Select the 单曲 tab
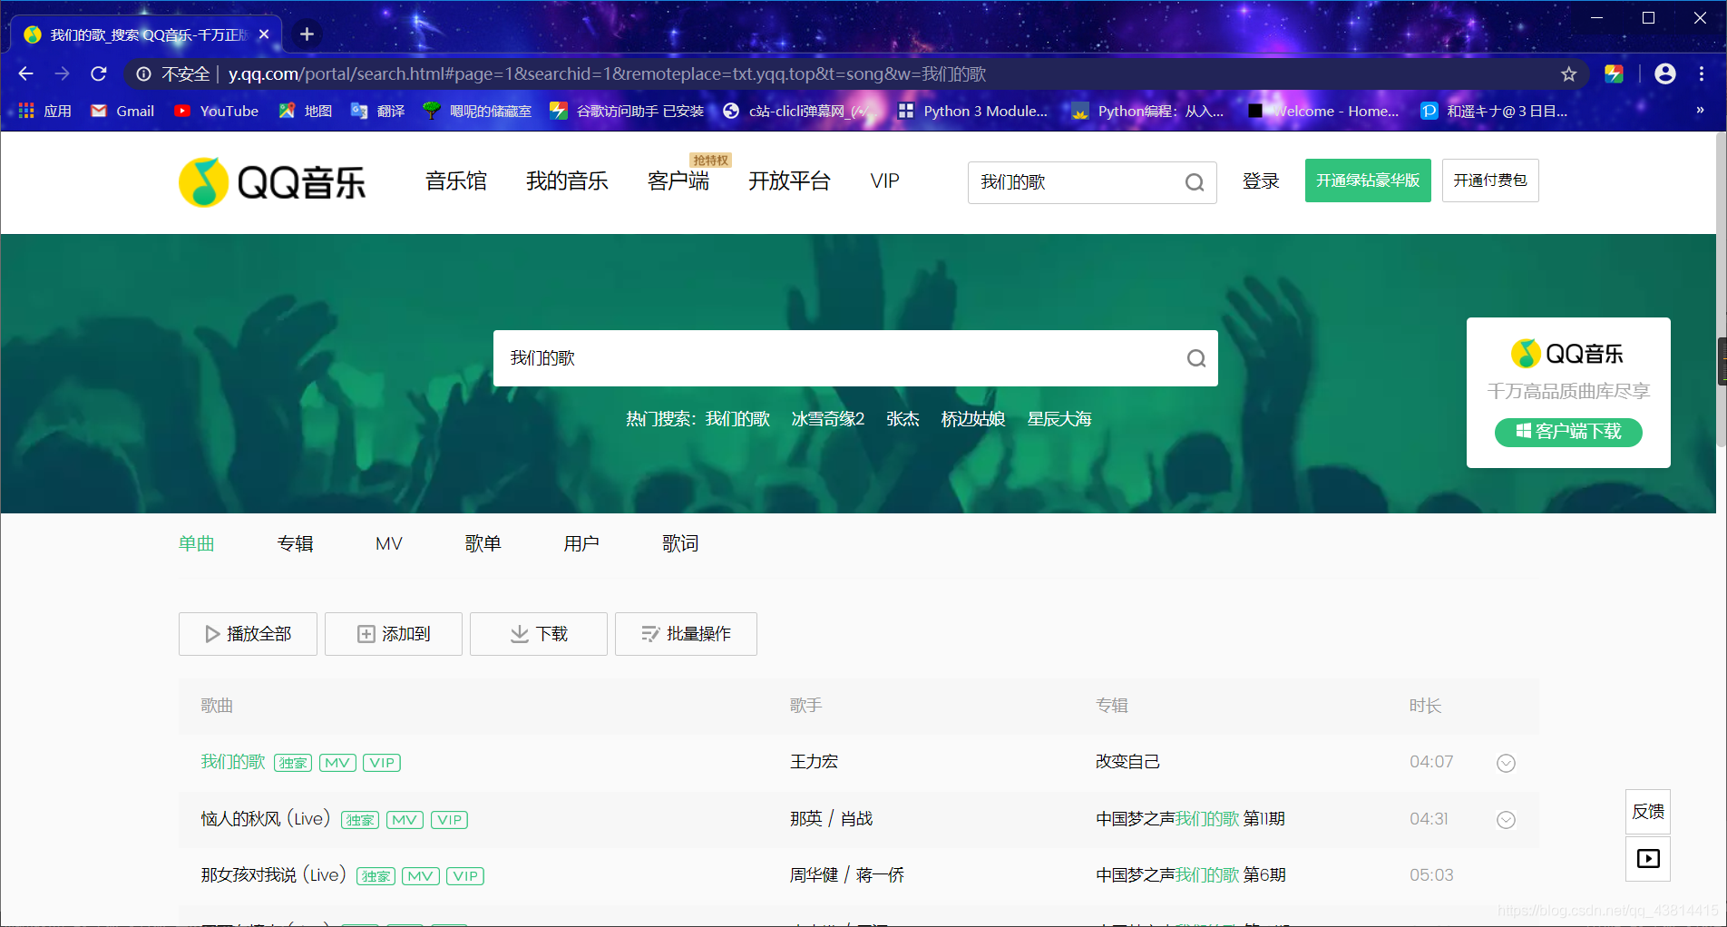This screenshot has height=927, width=1727. tap(197, 543)
